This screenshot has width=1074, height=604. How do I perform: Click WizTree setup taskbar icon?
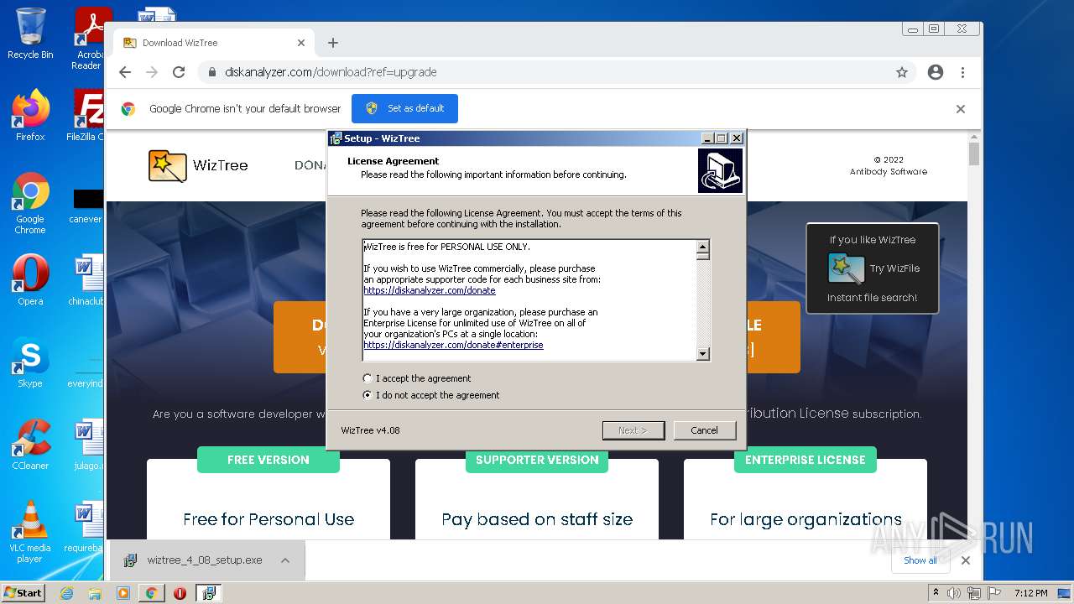(x=208, y=593)
